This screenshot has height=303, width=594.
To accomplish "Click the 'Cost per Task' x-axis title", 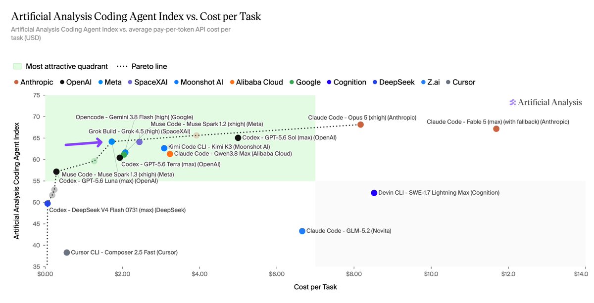I will (315, 287).
